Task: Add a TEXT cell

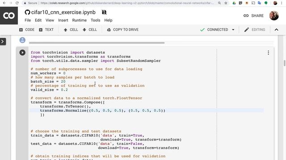Action: coord(46,30)
